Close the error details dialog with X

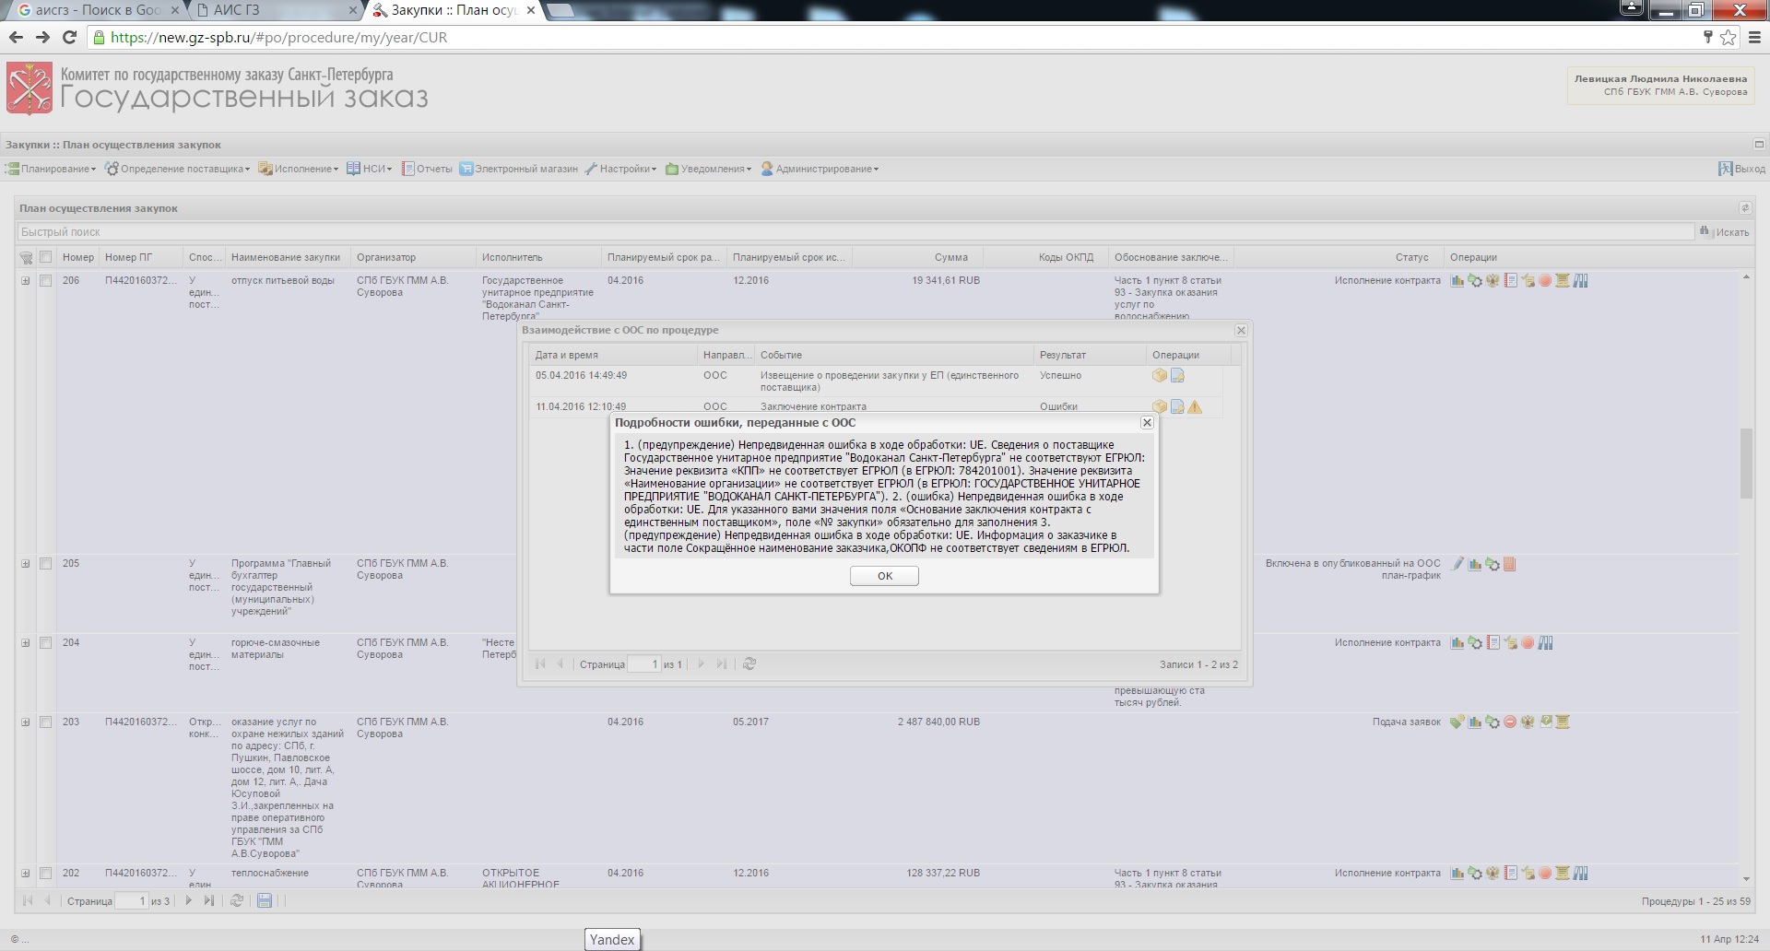point(1147,423)
